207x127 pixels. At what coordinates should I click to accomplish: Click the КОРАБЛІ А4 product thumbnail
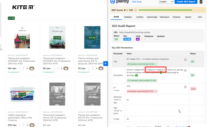click(x=57, y=37)
